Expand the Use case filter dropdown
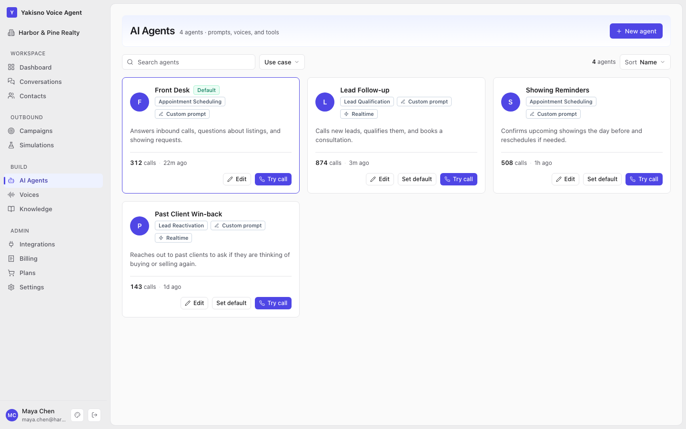Image resolution: width=686 pixels, height=429 pixels. [282, 62]
